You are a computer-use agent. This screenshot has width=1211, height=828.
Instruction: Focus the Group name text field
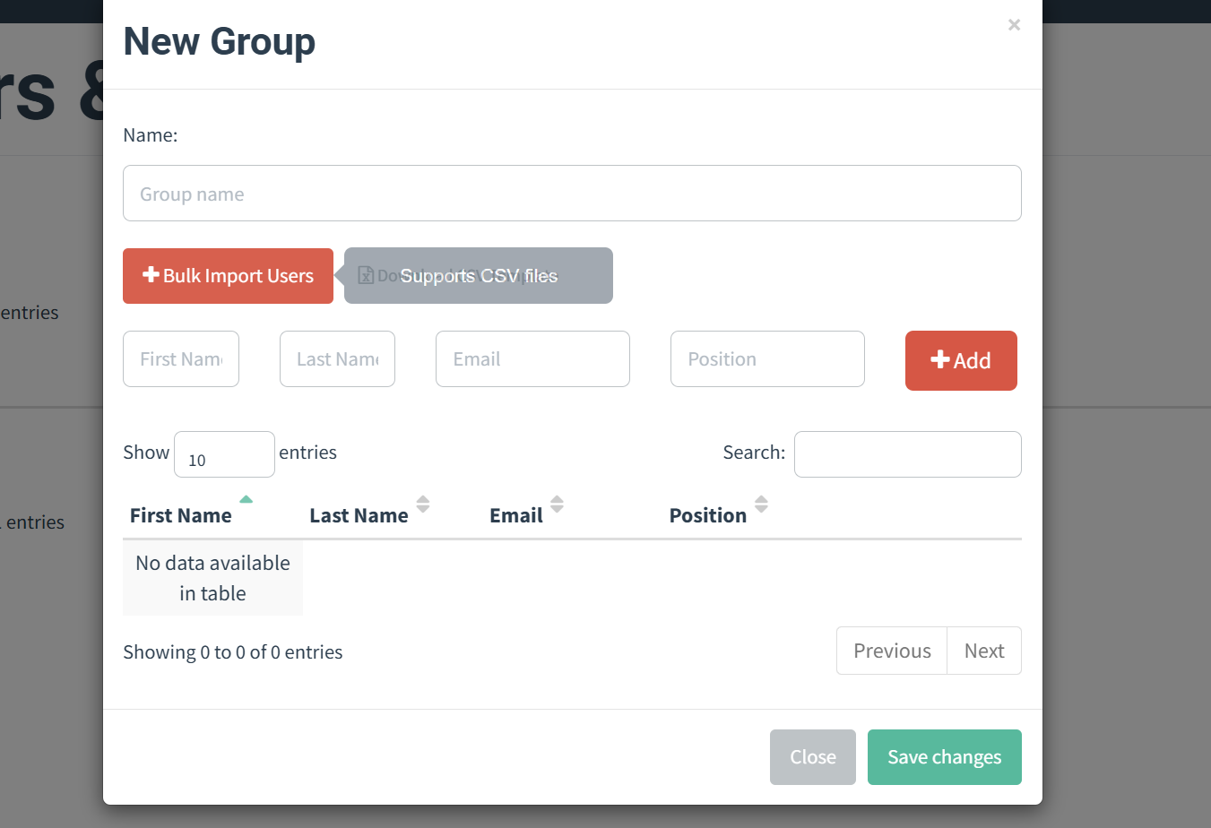pyautogui.click(x=572, y=194)
